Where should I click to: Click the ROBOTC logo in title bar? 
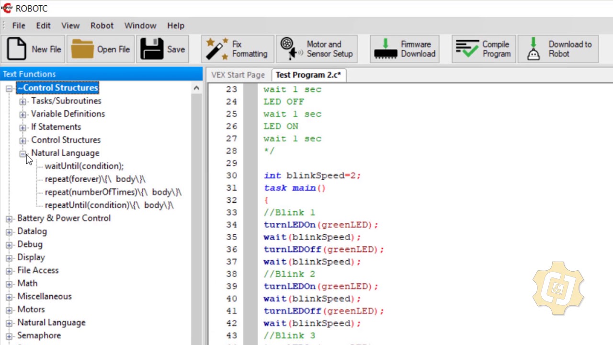coord(7,9)
